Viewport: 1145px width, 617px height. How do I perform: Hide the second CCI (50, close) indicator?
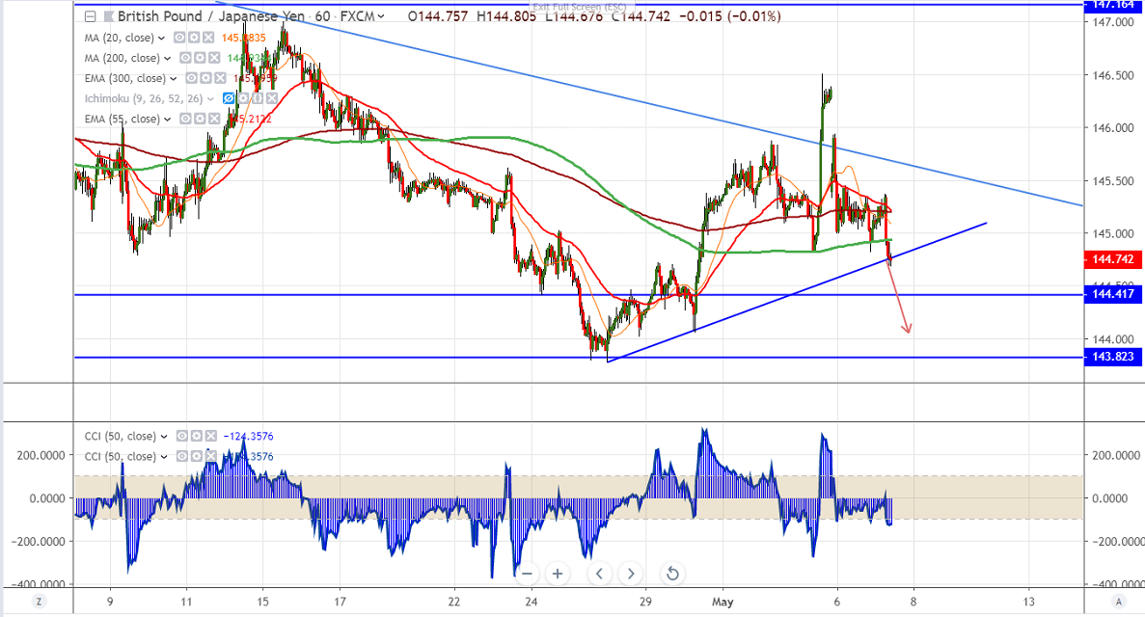[181, 456]
